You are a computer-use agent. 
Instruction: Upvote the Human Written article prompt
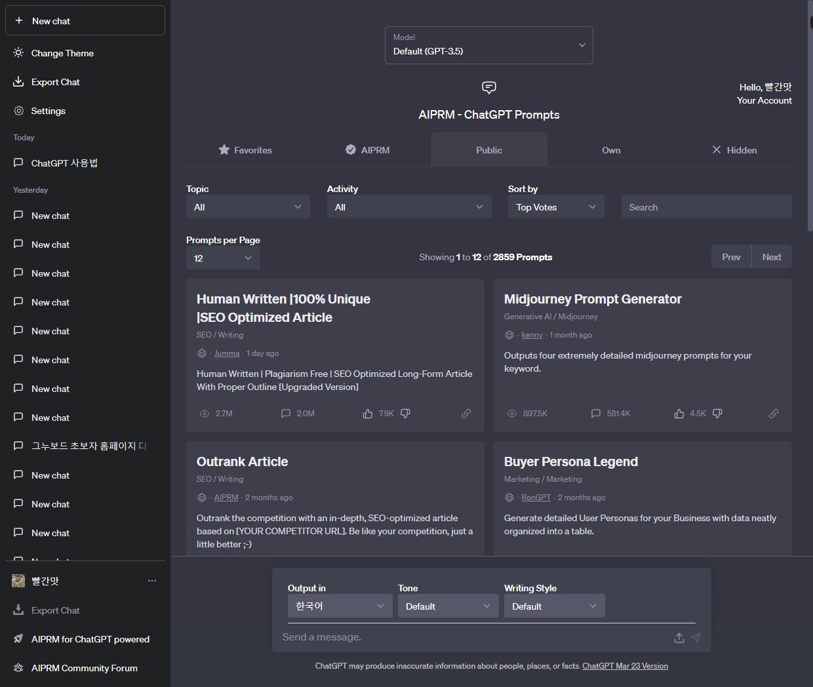(x=368, y=414)
